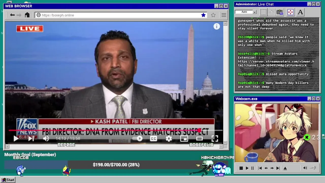Adjust the Webcam.exe volume slider
This screenshot has width=325, height=183.
coord(313,168)
